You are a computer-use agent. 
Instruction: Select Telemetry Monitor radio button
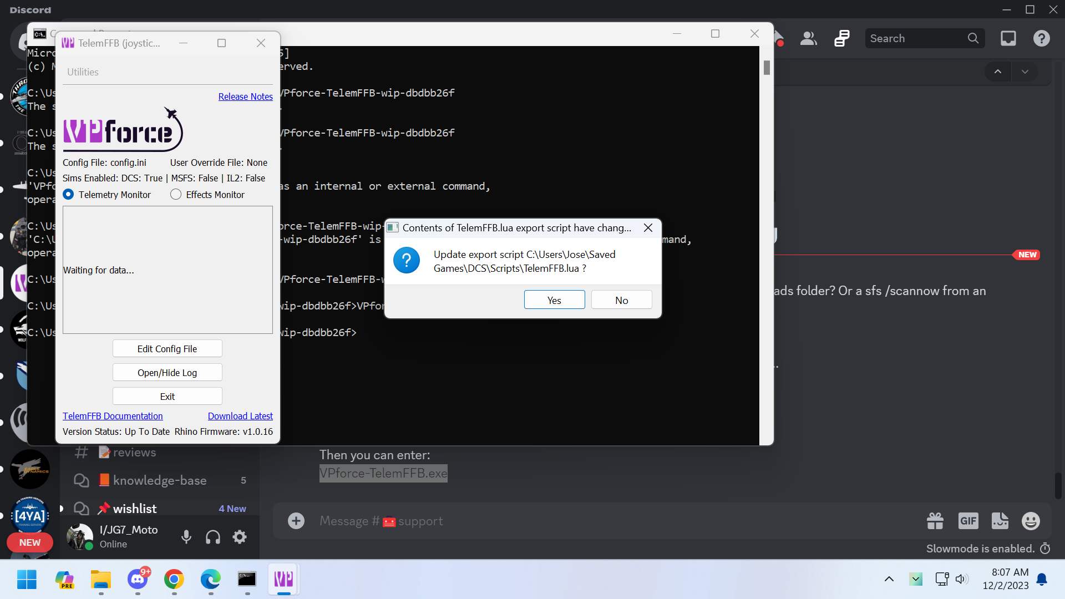point(69,195)
